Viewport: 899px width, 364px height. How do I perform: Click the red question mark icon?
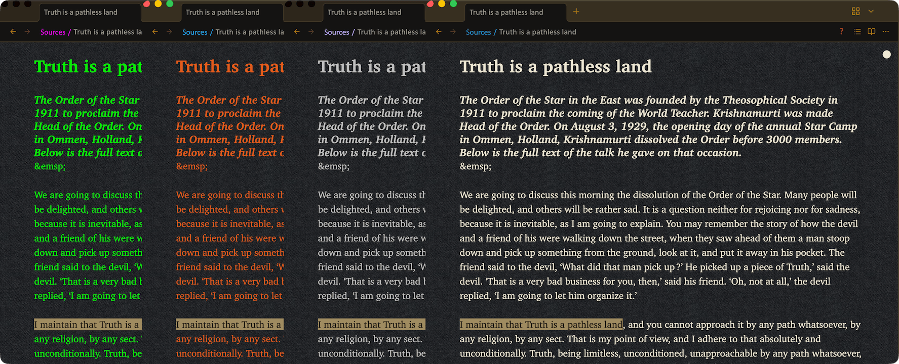841,31
